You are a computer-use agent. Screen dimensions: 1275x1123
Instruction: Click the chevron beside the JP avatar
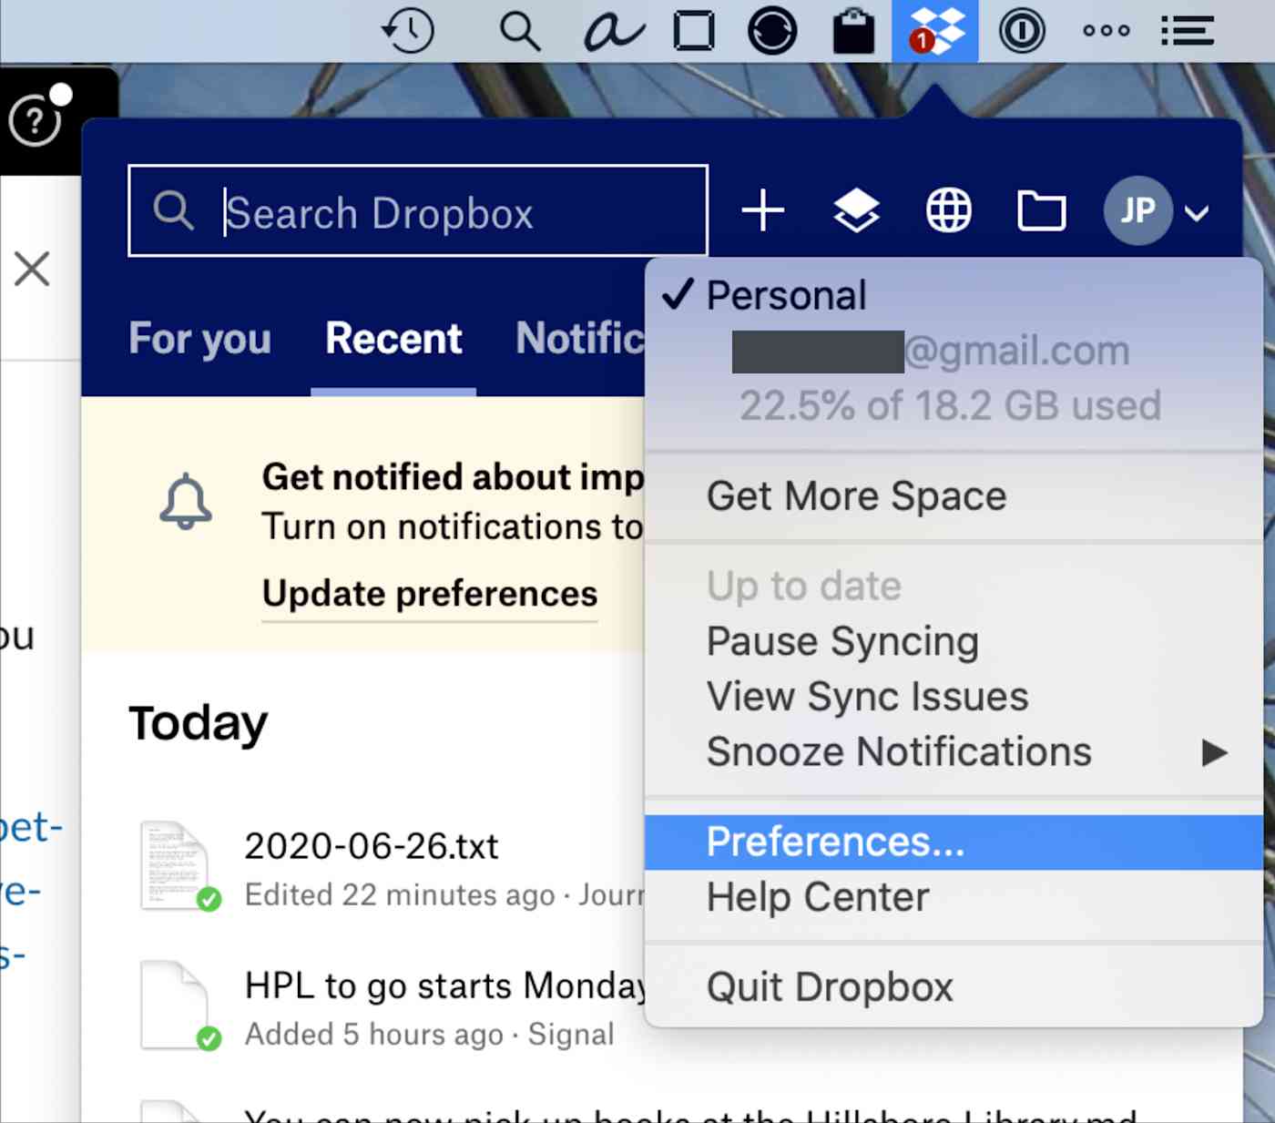coord(1197,213)
